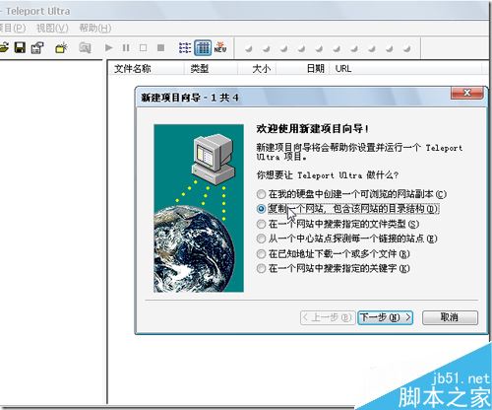Select 从一个中心站点探测每一个链接的站点 radio option
Viewport: 492px width, 410px height.
click(x=347, y=239)
